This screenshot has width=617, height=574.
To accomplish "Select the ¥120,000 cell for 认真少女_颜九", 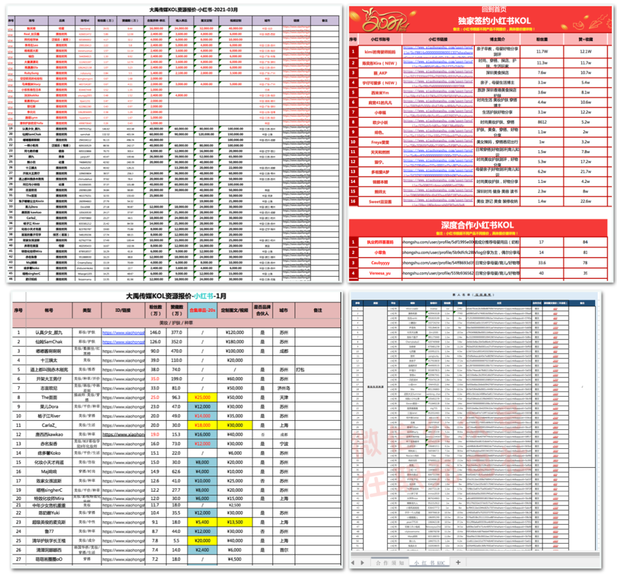I will point(235,333).
